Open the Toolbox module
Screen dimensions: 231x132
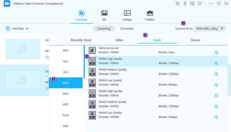tap(150, 13)
